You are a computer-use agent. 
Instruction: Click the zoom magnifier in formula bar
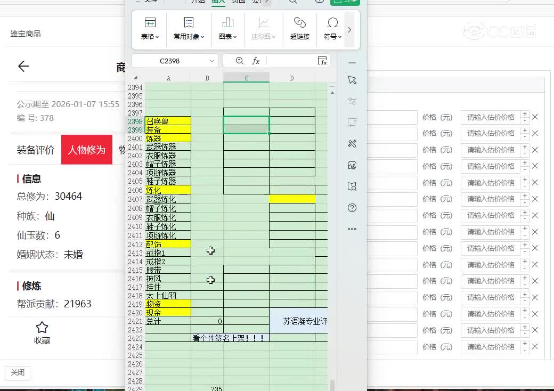coord(240,61)
